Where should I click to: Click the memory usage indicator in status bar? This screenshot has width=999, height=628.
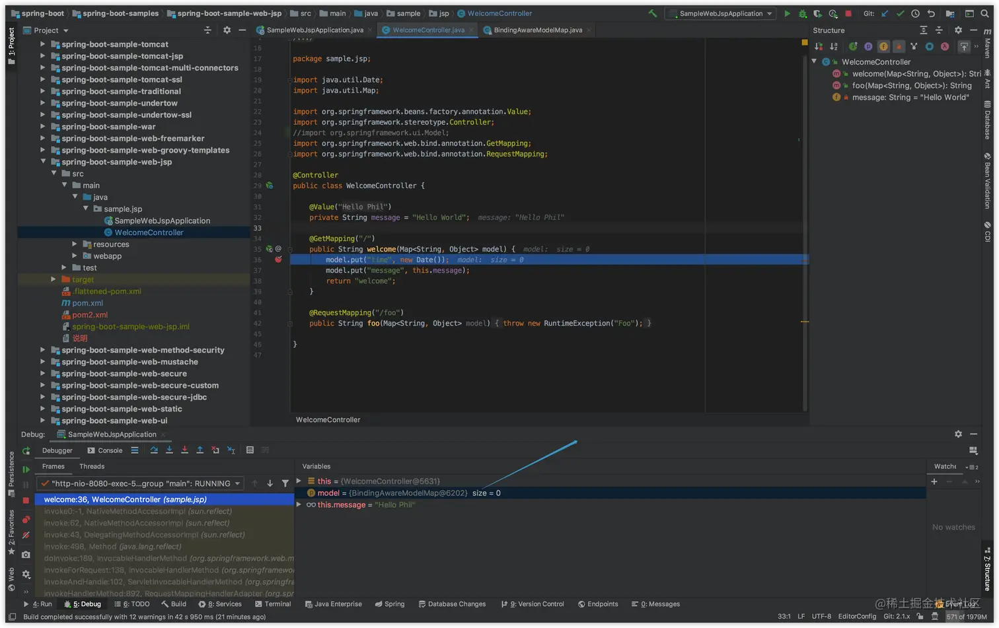(966, 617)
